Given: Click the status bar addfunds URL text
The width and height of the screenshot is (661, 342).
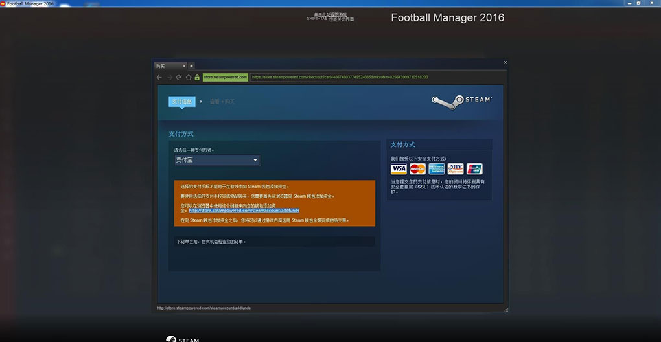Looking at the screenshot, I should click(204, 308).
